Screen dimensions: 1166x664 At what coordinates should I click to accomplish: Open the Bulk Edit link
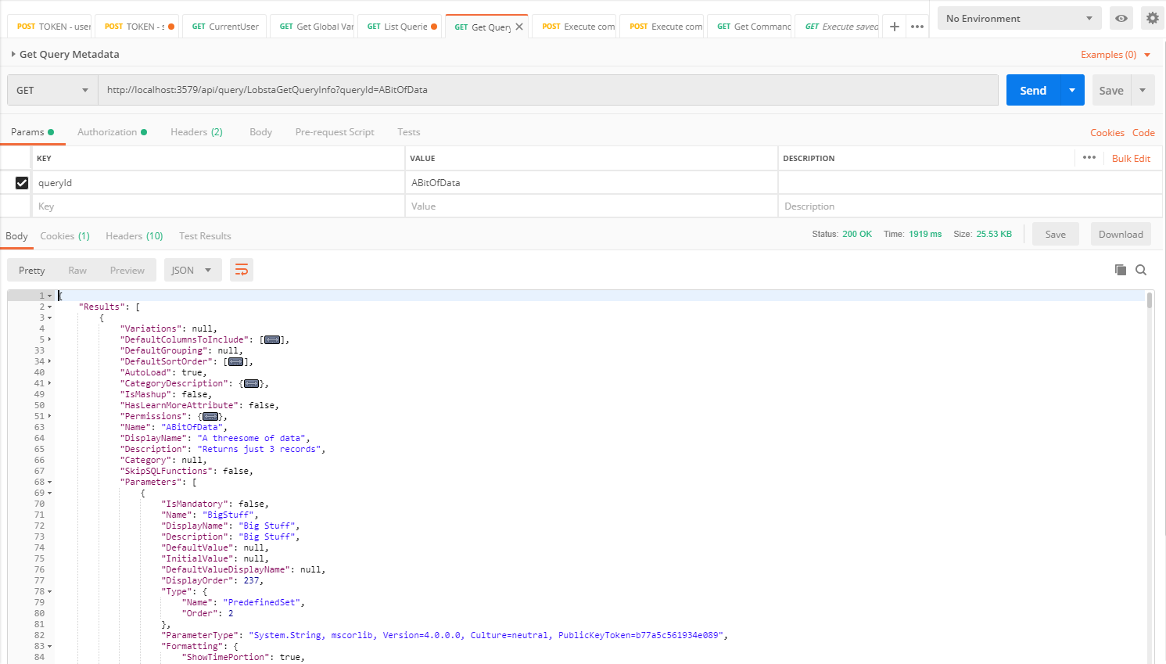tap(1131, 158)
